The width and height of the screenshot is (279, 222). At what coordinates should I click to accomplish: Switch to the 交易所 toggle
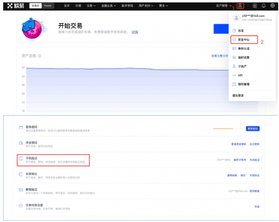coord(36,6)
